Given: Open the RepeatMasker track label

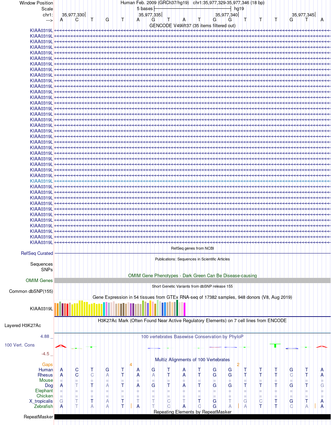Looking at the screenshot, I should point(38,417).
